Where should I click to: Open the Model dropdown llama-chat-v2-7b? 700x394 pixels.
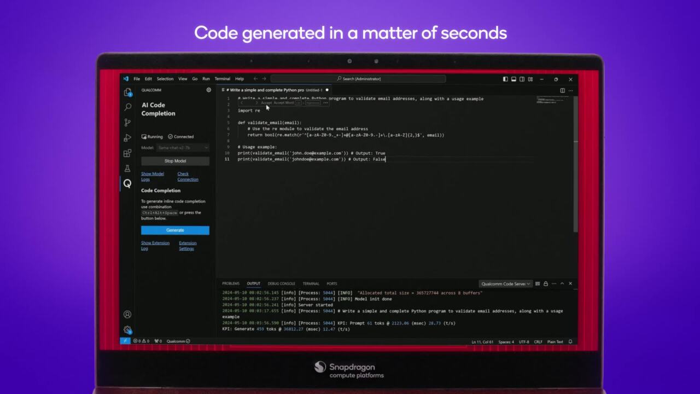click(x=183, y=148)
